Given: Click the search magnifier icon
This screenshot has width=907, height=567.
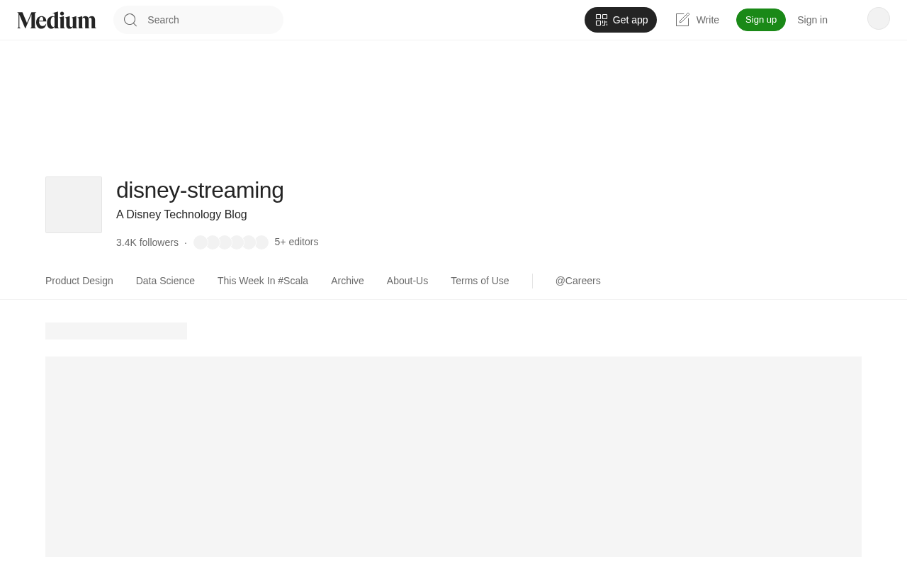Looking at the screenshot, I should 130,20.
